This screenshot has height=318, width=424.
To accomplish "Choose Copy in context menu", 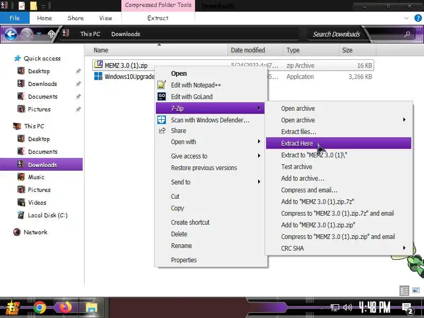I will (x=178, y=208).
